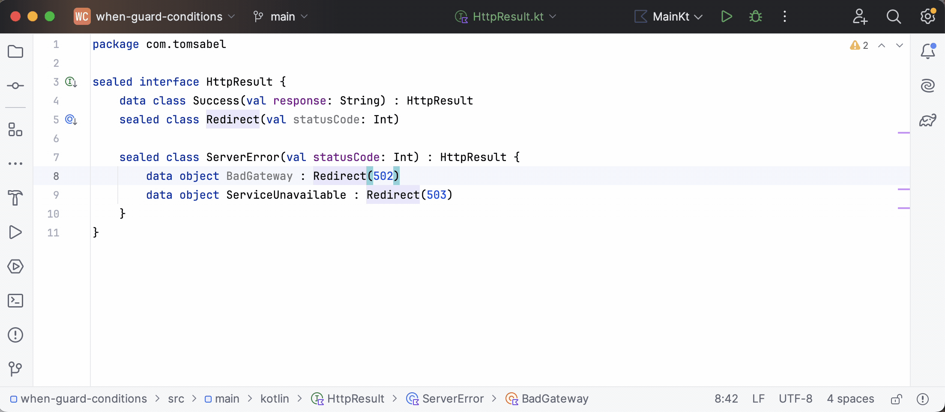Click src breadcrumb
945x412 pixels.
176,399
